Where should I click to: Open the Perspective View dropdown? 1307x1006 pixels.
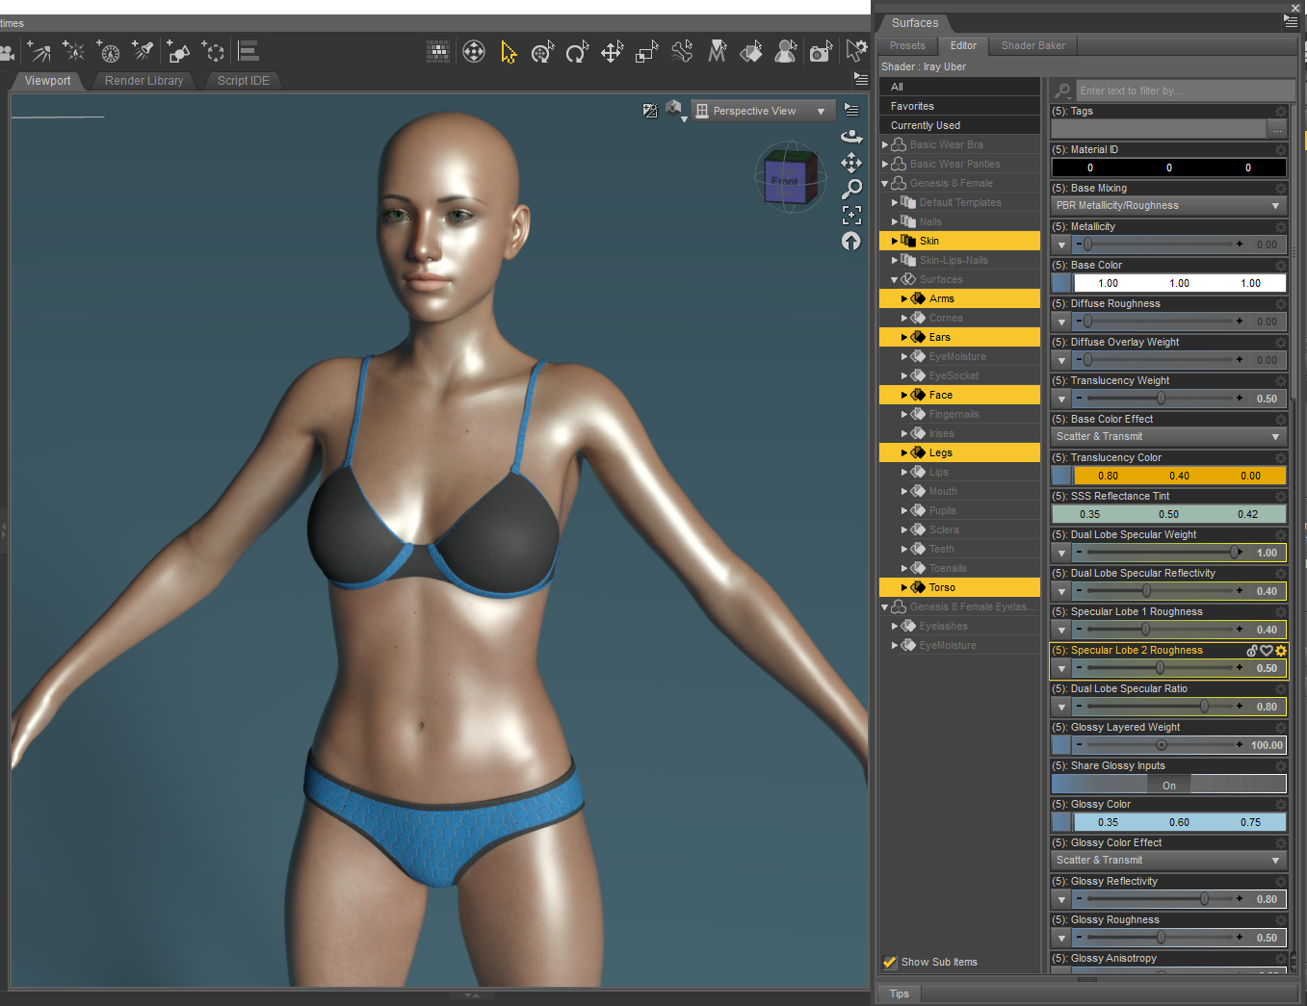point(762,111)
